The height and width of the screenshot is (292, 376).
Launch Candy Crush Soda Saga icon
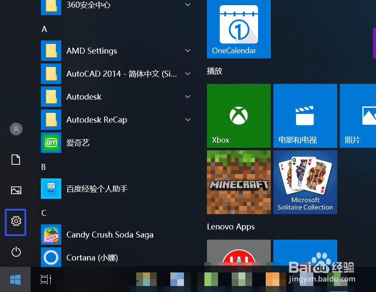tap(51, 235)
